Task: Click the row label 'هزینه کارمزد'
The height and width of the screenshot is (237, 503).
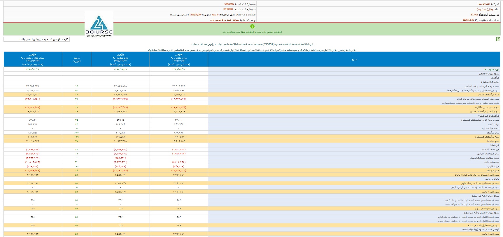Action: click(x=493, y=167)
